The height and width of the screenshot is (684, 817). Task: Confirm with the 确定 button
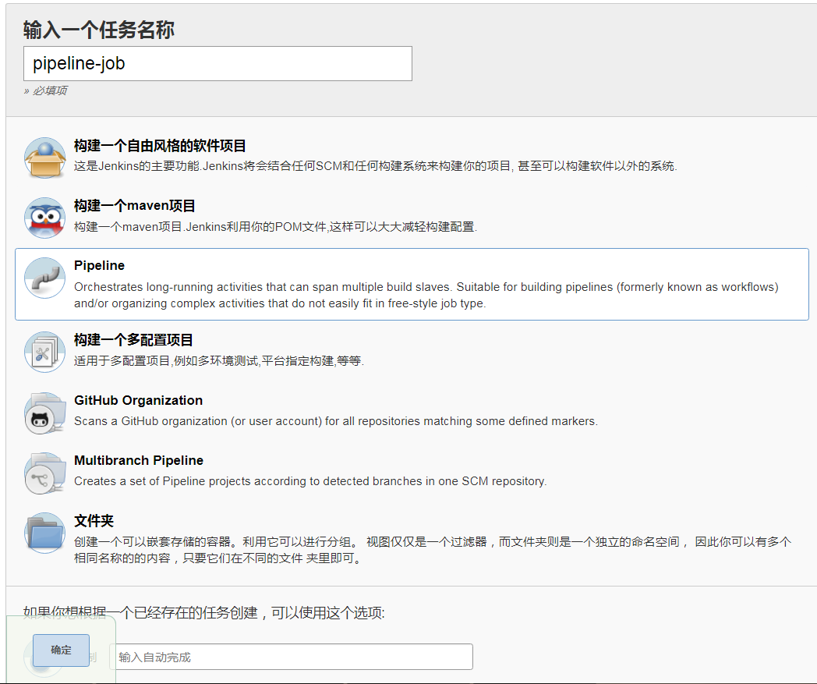tap(61, 650)
